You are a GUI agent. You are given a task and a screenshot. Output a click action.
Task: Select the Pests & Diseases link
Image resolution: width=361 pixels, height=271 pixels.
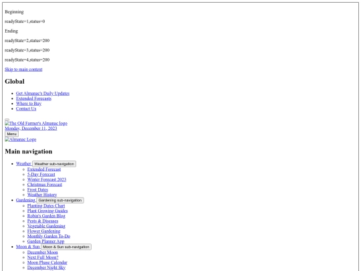pos(43,221)
